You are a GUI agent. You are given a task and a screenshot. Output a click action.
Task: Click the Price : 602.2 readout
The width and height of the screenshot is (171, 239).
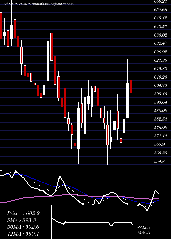[23, 213]
